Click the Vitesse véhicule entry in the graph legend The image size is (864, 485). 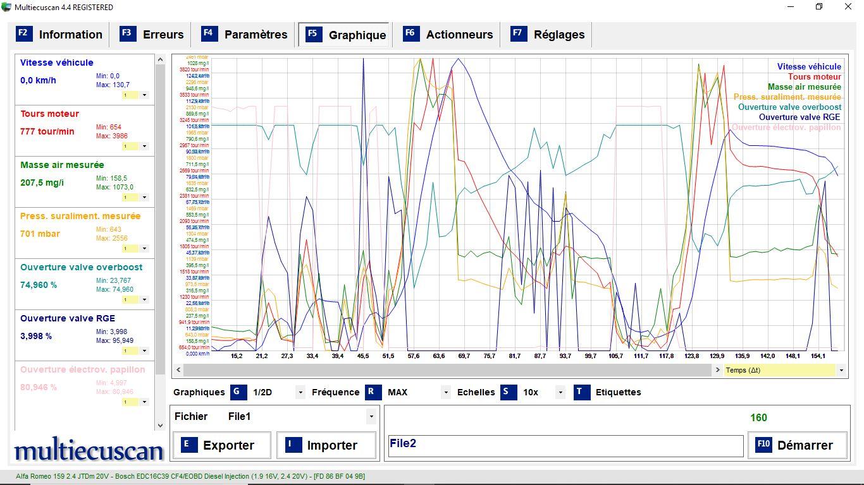[x=809, y=66]
